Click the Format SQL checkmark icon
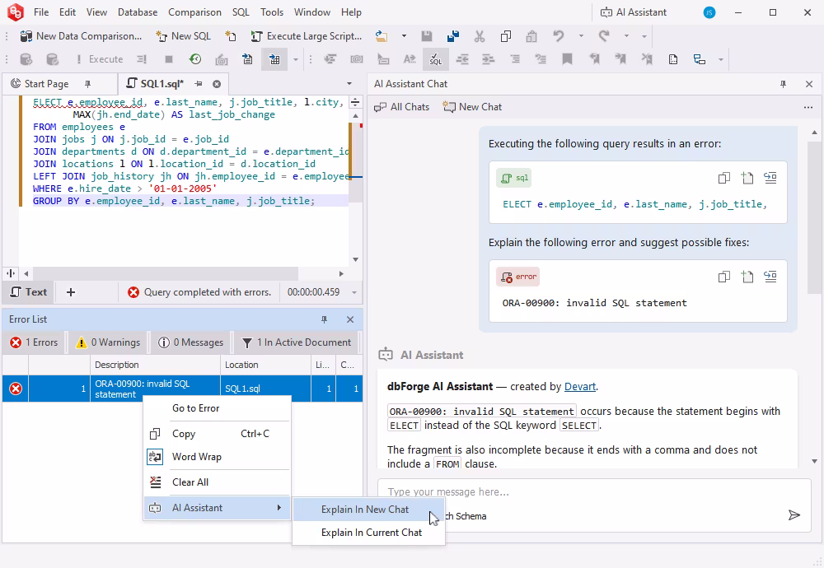Viewport: 824px width, 568px height. [436, 59]
